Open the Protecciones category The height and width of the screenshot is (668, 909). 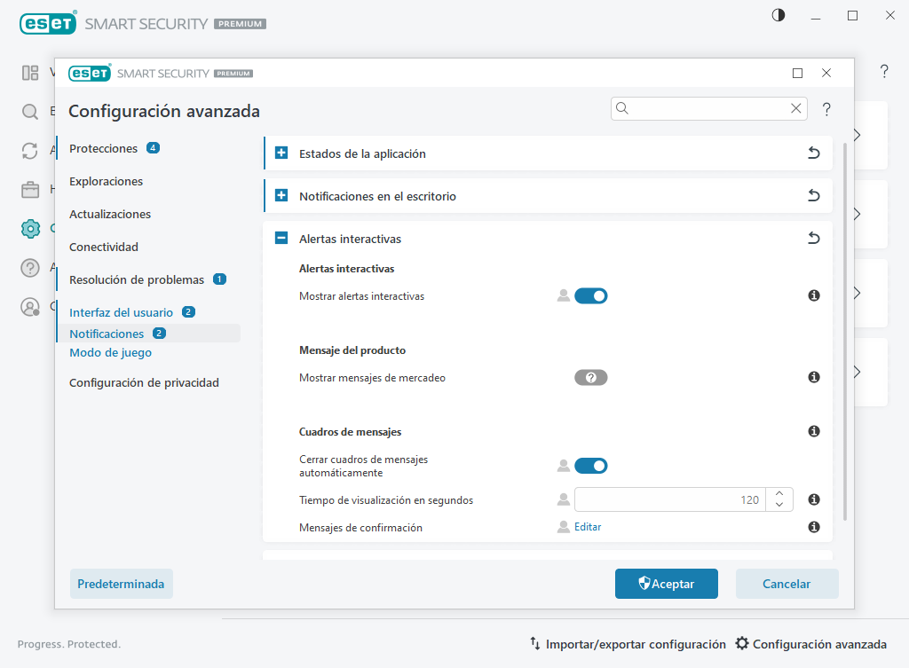(103, 148)
